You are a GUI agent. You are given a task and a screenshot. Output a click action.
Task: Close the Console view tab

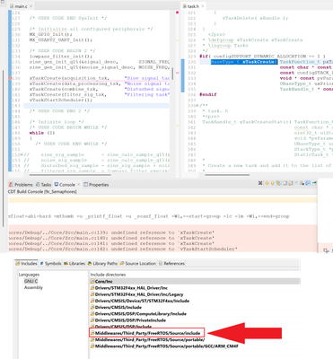click(78, 185)
